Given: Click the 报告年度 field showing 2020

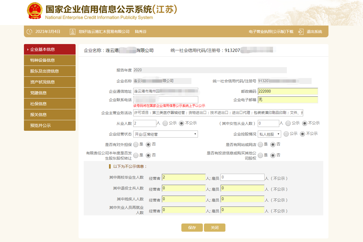Looking at the screenshot, I should (x=210, y=70).
